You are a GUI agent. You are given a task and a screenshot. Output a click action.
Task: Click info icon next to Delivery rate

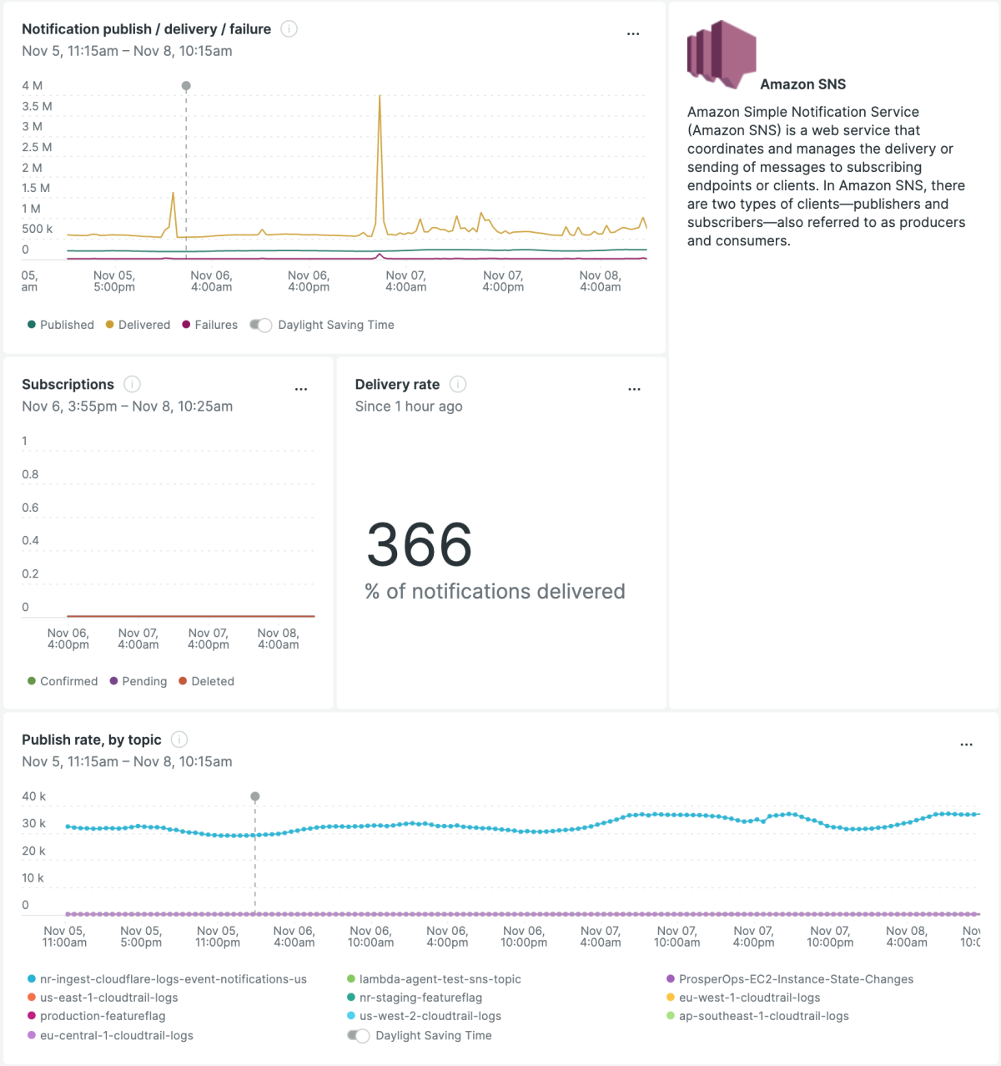[458, 384]
